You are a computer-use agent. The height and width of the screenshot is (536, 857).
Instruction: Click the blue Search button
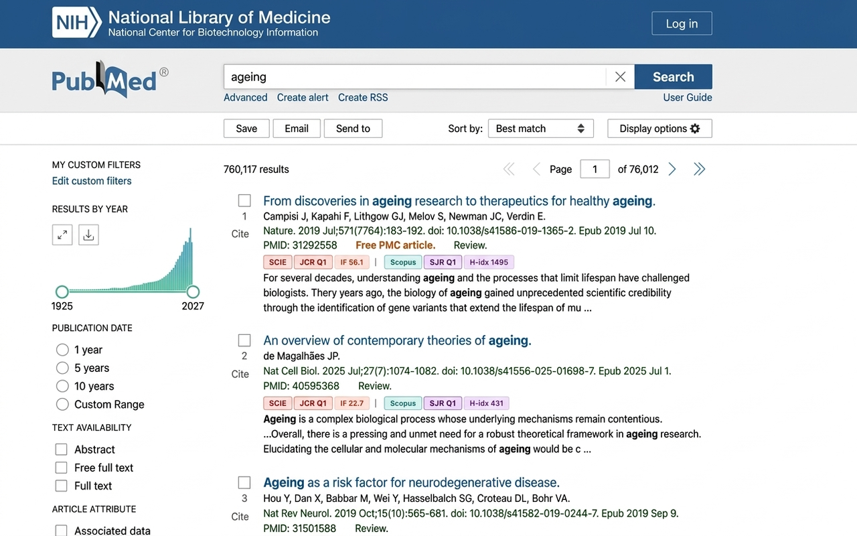point(674,77)
